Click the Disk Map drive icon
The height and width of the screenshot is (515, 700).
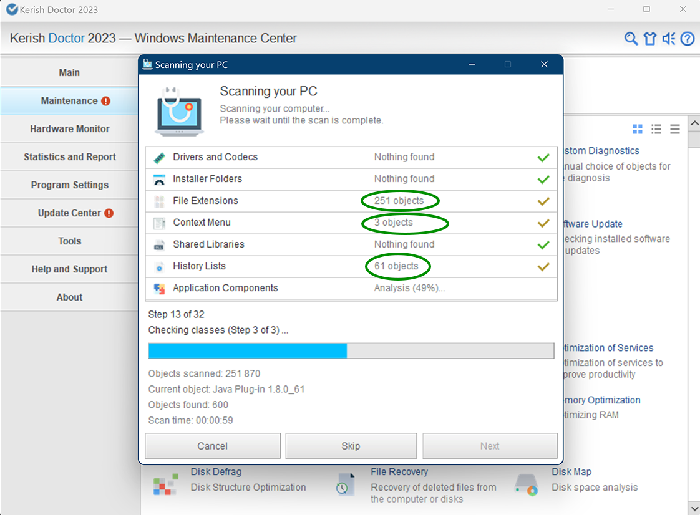[527, 484]
